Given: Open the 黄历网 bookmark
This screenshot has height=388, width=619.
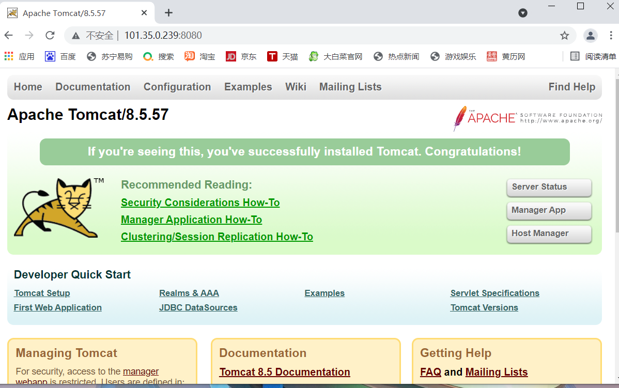Looking at the screenshot, I should 506,56.
